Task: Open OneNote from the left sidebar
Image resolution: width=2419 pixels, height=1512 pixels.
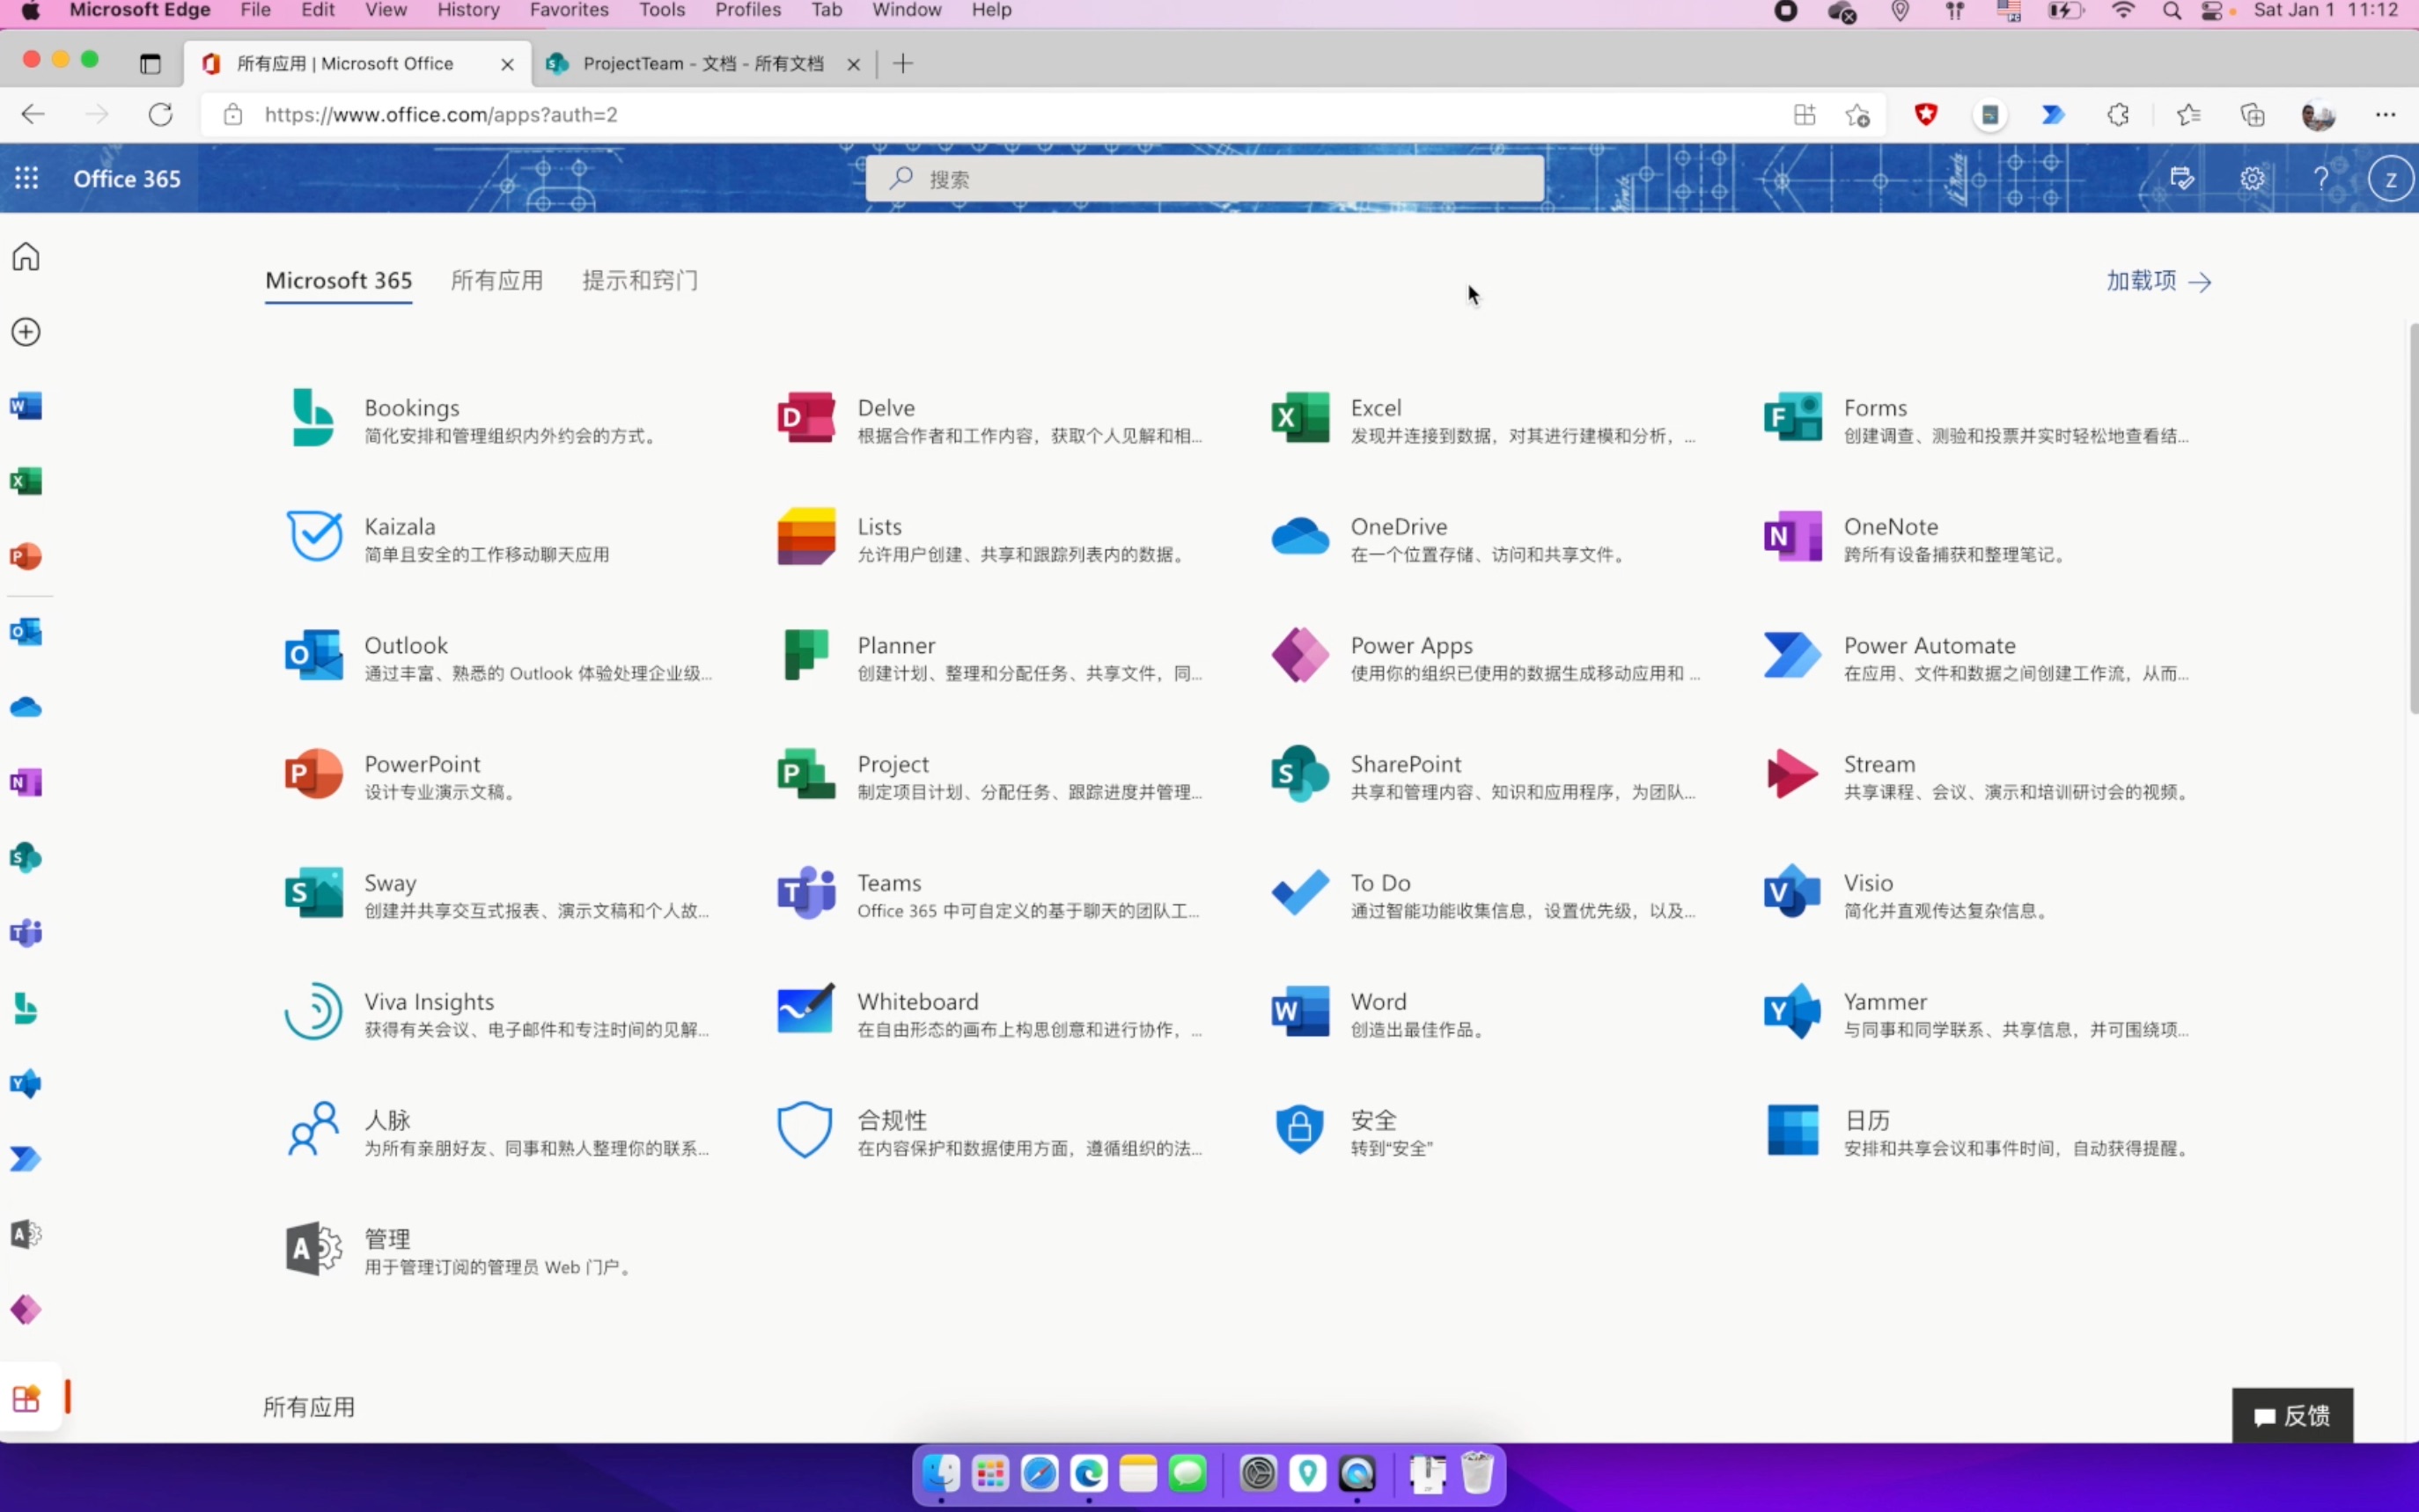Action: coord(25,782)
